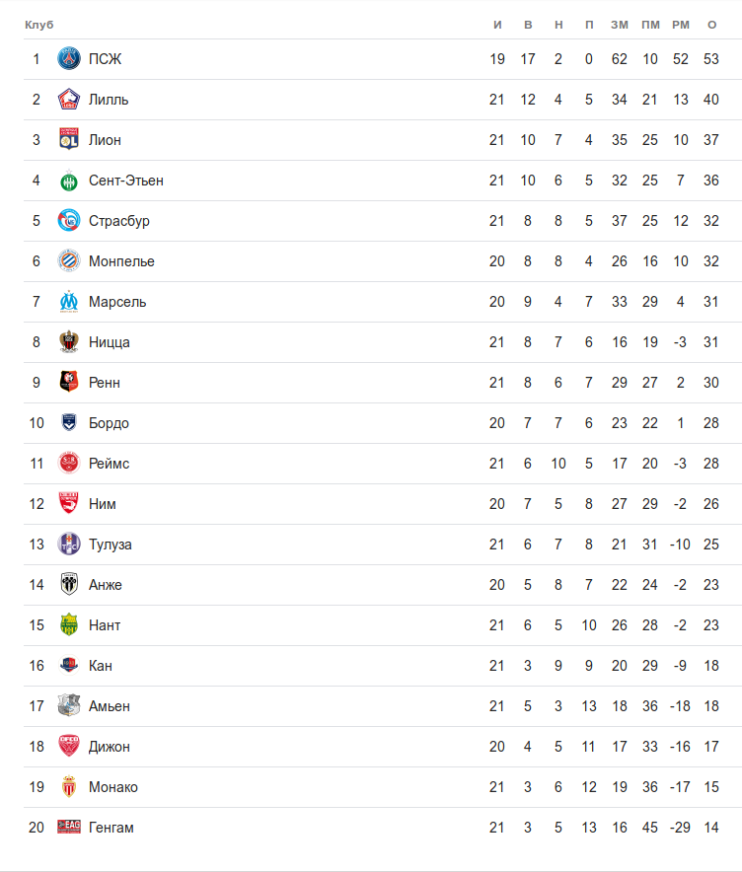
Task: Click the Nantes yellow club crest
Action: click(x=68, y=625)
